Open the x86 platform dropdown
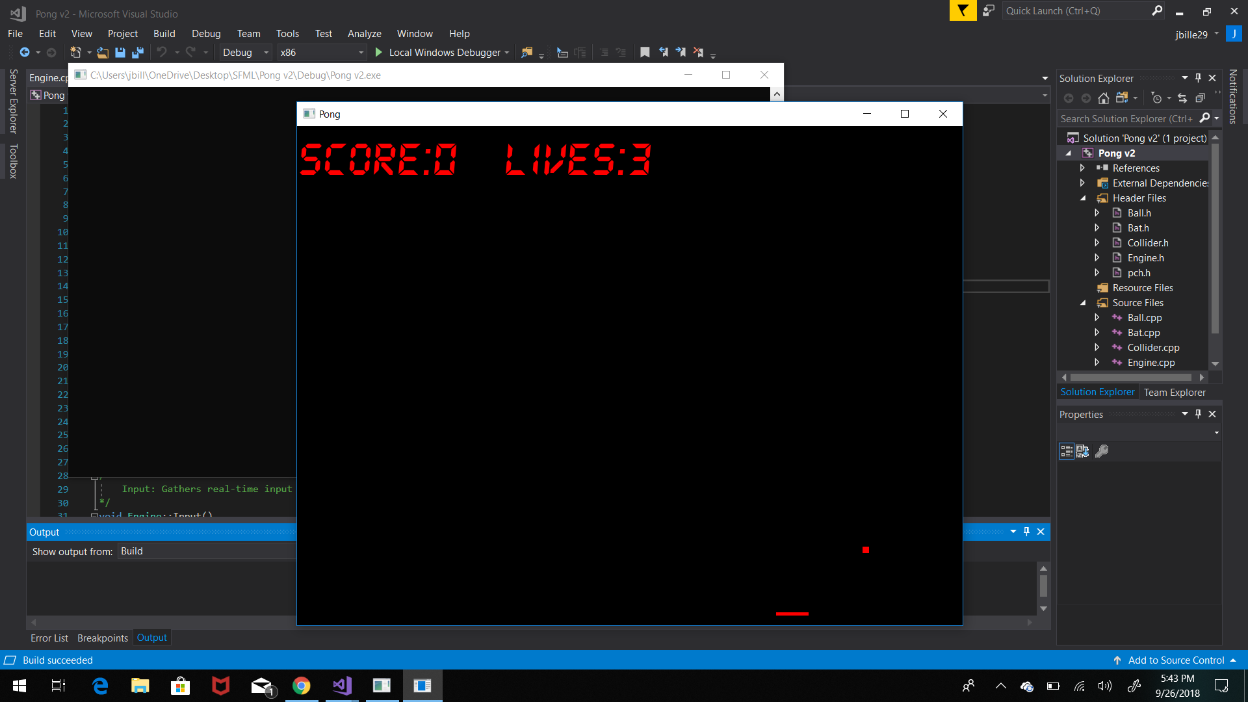Screen dimensions: 1248x702 coord(322,53)
